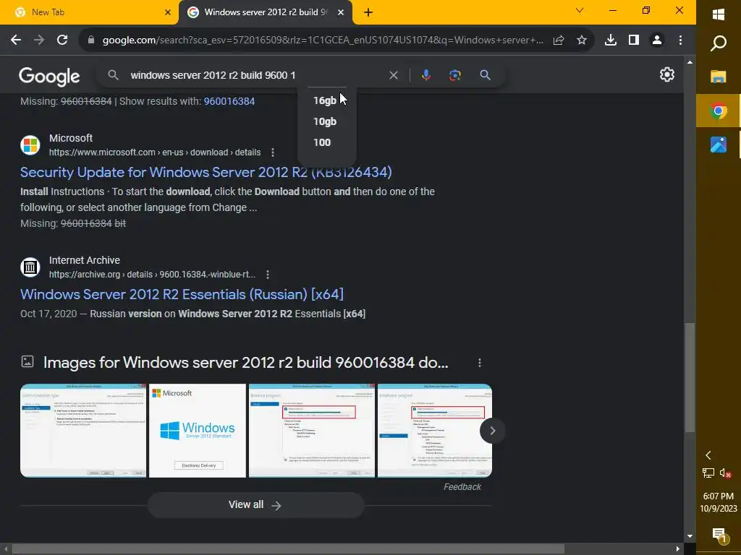Click the horizontal scrollbar thumb
The height and width of the screenshot is (555, 741).
(x=288, y=549)
